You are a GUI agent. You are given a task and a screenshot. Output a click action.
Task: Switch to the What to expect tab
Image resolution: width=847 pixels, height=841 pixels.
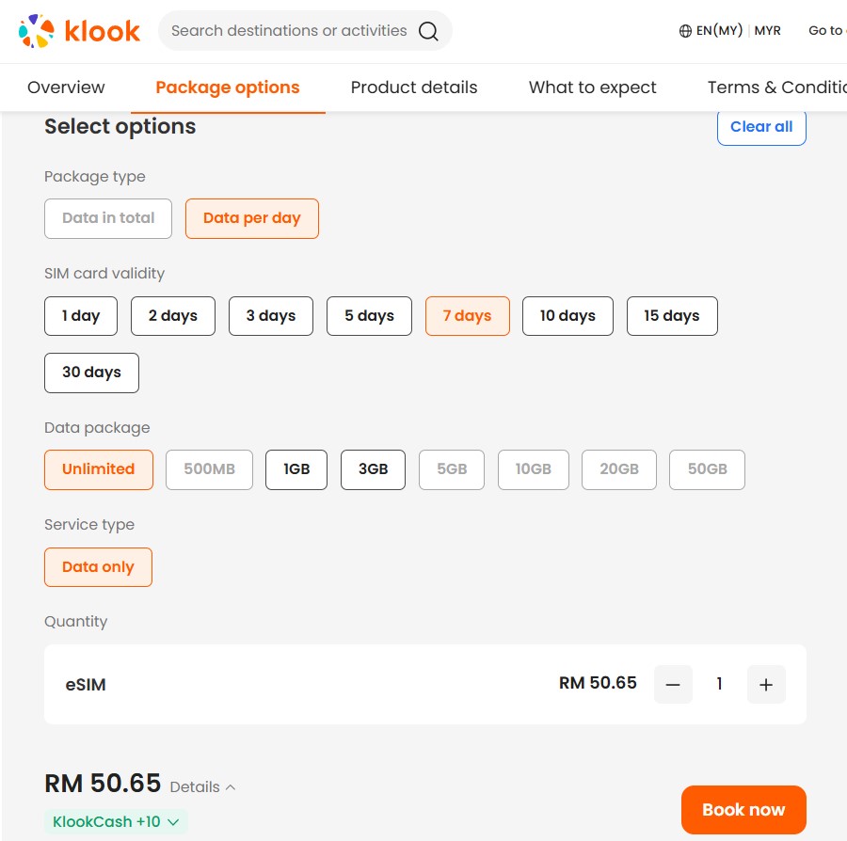click(591, 87)
